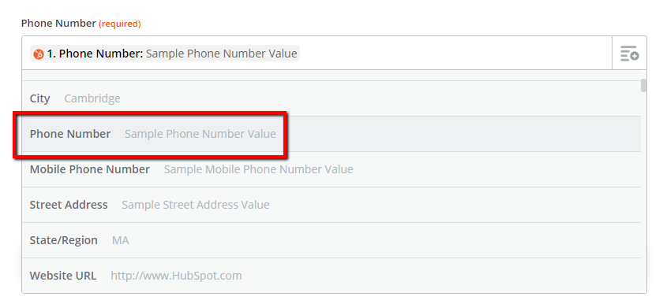663x304 pixels.
Task: Click the empty area of Phone Number input
Action: click(455, 54)
